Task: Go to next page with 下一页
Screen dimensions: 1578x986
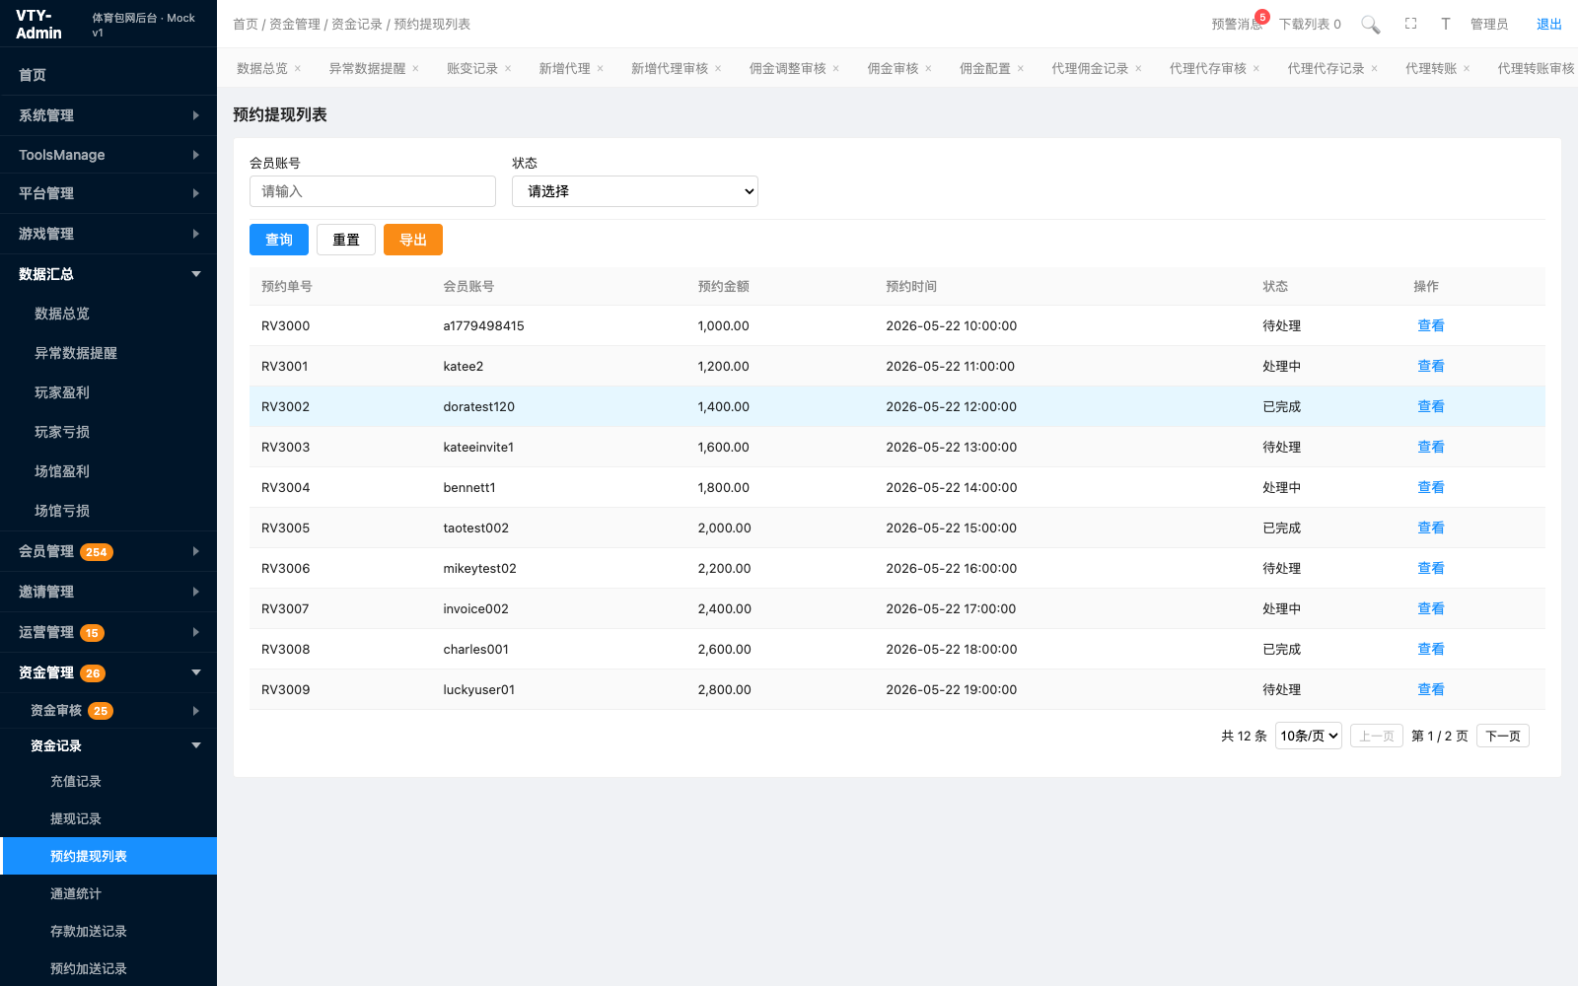Action: pos(1503,736)
